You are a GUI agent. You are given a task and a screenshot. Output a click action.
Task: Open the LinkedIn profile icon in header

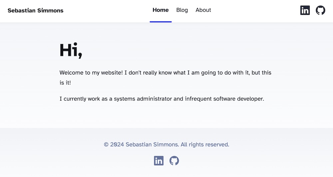tap(305, 10)
